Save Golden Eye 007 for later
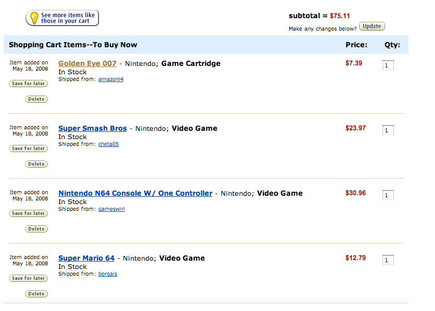 [x=28, y=84]
